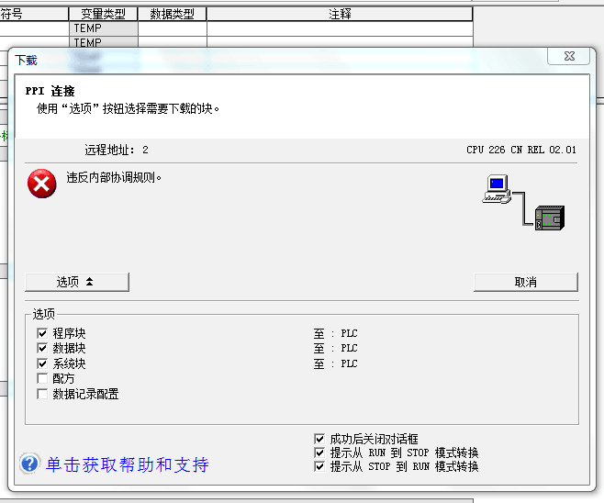Uncheck the 程序块 checkbox
Screen dimensions: 604x503
point(42,333)
